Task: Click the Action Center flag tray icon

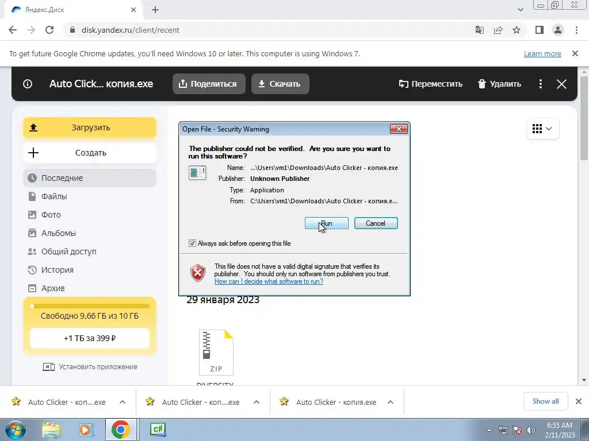Action: tap(517, 430)
